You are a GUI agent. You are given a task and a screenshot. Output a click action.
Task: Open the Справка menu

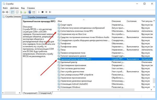[31, 8]
